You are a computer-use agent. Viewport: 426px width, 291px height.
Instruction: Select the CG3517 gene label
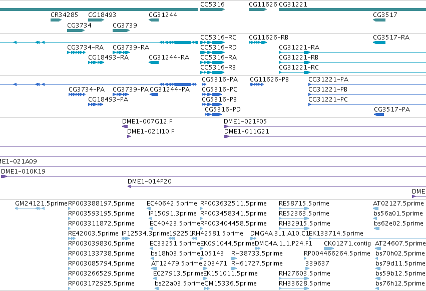pyautogui.click(x=385, y=14)
